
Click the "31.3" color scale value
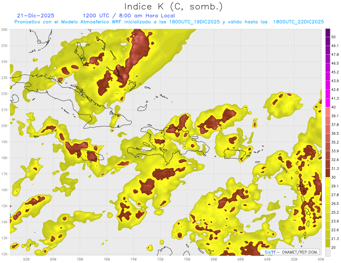pos(334,169)
